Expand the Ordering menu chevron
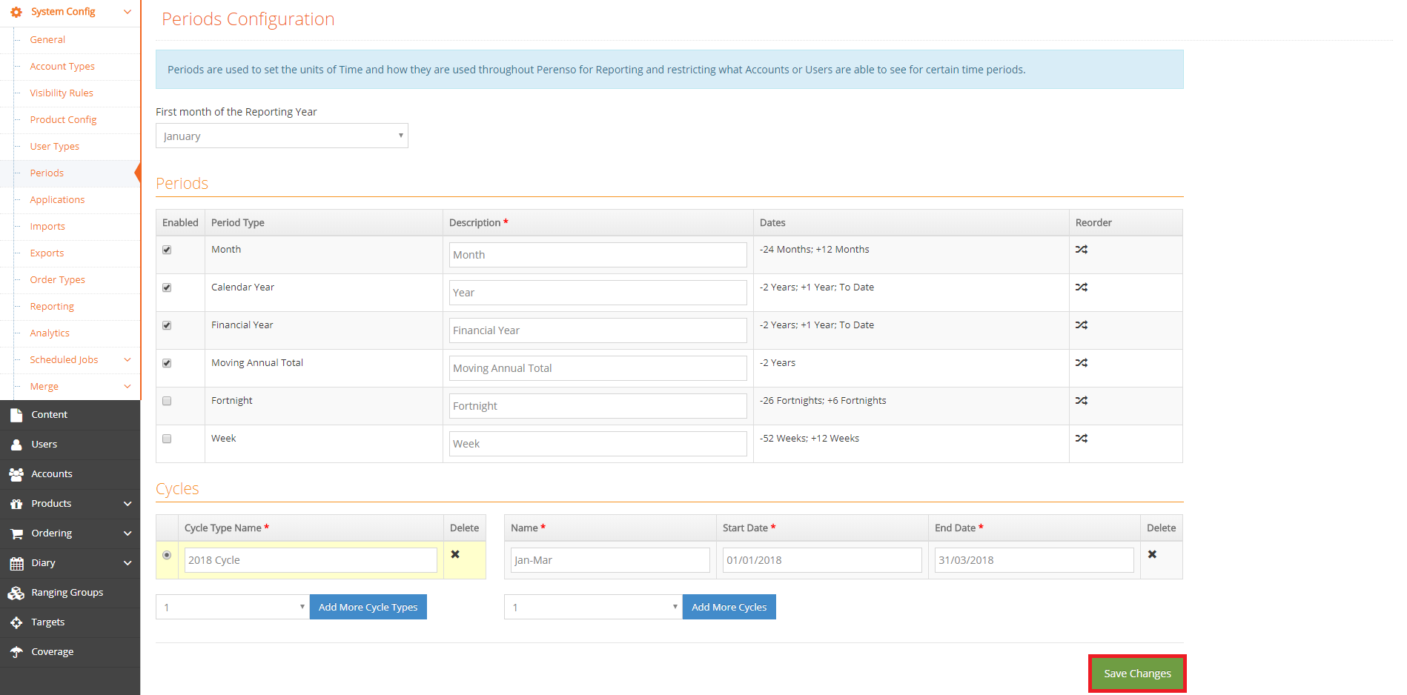The width and height of the screenshot is (1407, 695). pyautogui.click(x=128, y=533)
